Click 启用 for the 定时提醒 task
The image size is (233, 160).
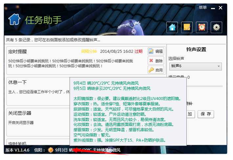tap(156, 70)
